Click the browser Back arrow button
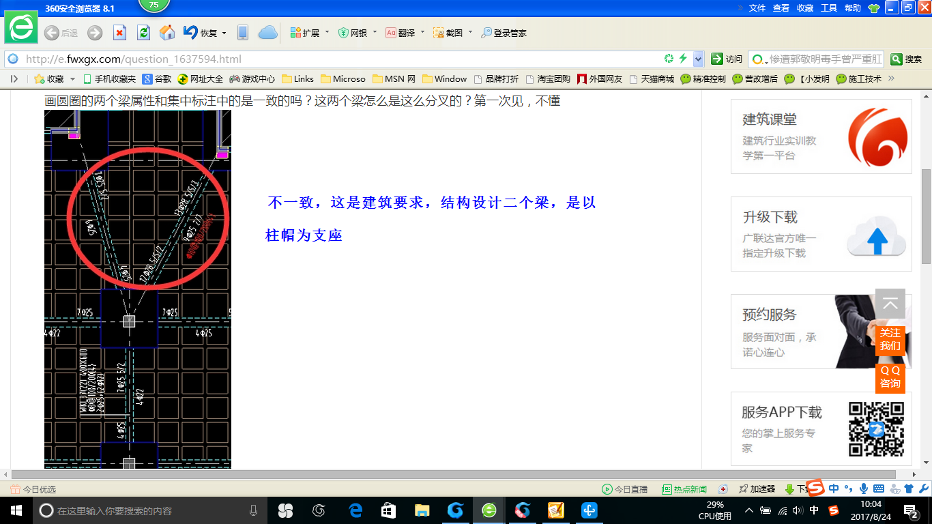The height and width of the screenshot is (524, 932). (x=51, y=33)
